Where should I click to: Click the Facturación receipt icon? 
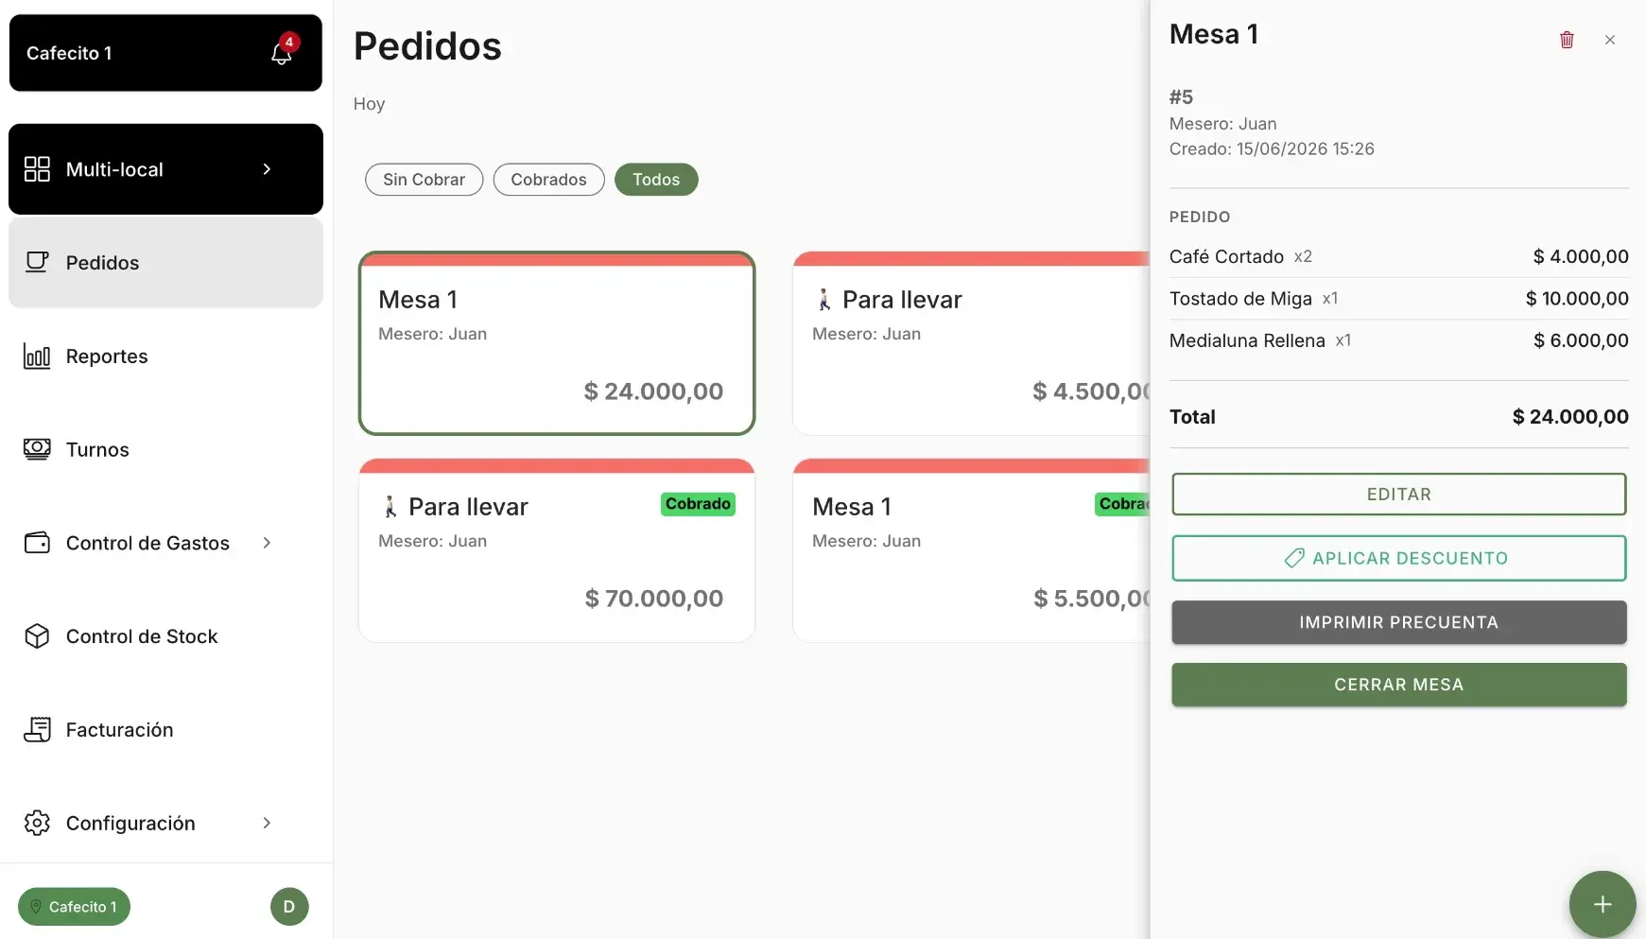(x=37, y=729)
